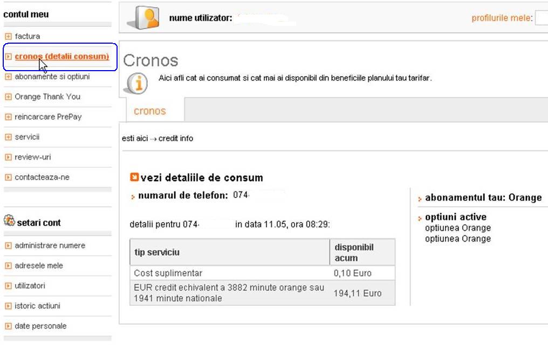Expand the plus icon beside reincarcare PrePay
The width and height of the screenshot is (548, 350).
point(8,117)
